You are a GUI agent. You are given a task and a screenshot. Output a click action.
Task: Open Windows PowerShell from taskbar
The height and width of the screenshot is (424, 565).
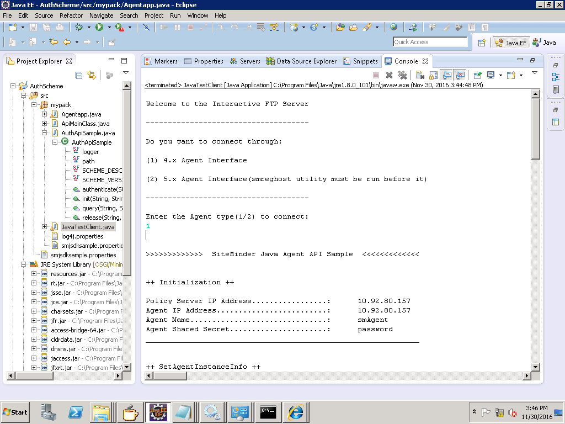[76, 412]
